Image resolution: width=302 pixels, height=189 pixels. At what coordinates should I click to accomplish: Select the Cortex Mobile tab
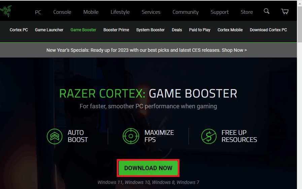(230, 30)
